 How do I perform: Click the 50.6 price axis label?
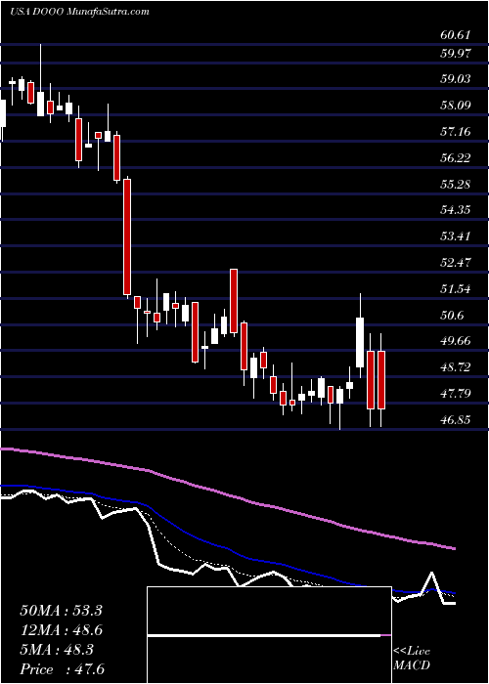[x=451, y=315]
